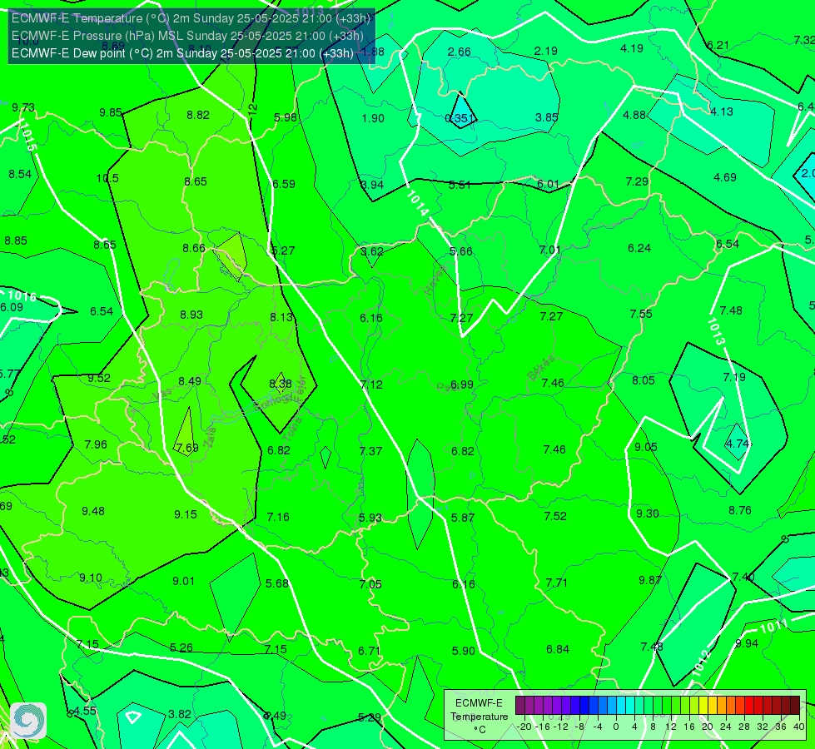This screenshot has width=815, height=749.
Task: Click the 9.87 dew point value
Action: pyautogui.click(x=649, y=581)
